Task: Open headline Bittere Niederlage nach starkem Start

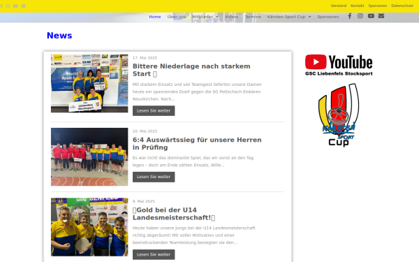Action: click(x=191, y=70)
